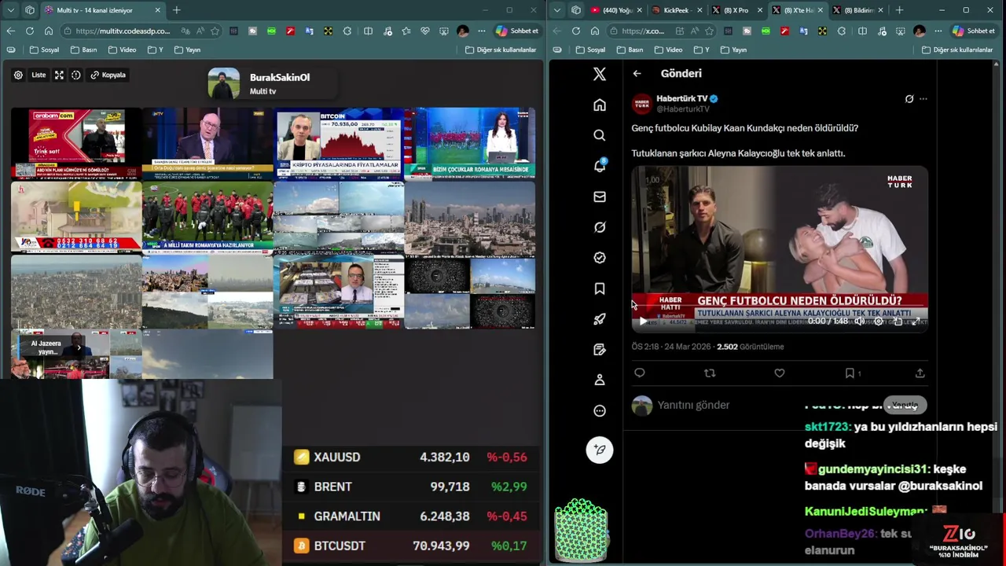Open Basın bookmarks folder in left browser
The width and height of the screenshot is (1006, 566).
[83, 50]
